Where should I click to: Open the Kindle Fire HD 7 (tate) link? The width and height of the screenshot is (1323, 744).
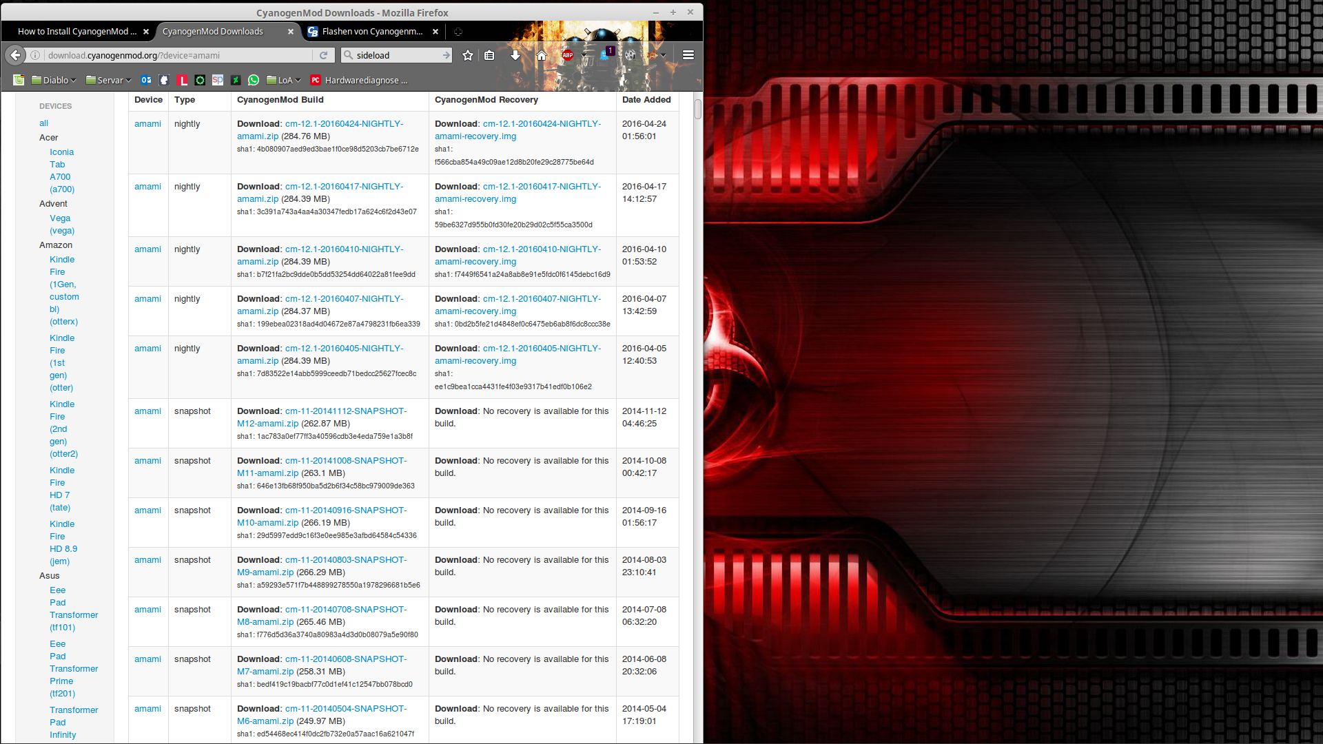pos(62,489)
